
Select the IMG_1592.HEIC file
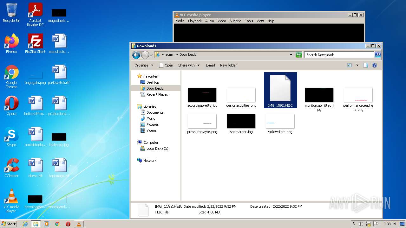(x=280, y=90)
